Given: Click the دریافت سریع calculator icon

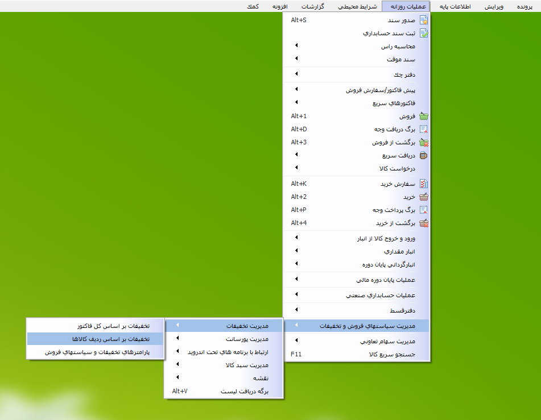Looking at the screenshot, I should click(423, 155).
